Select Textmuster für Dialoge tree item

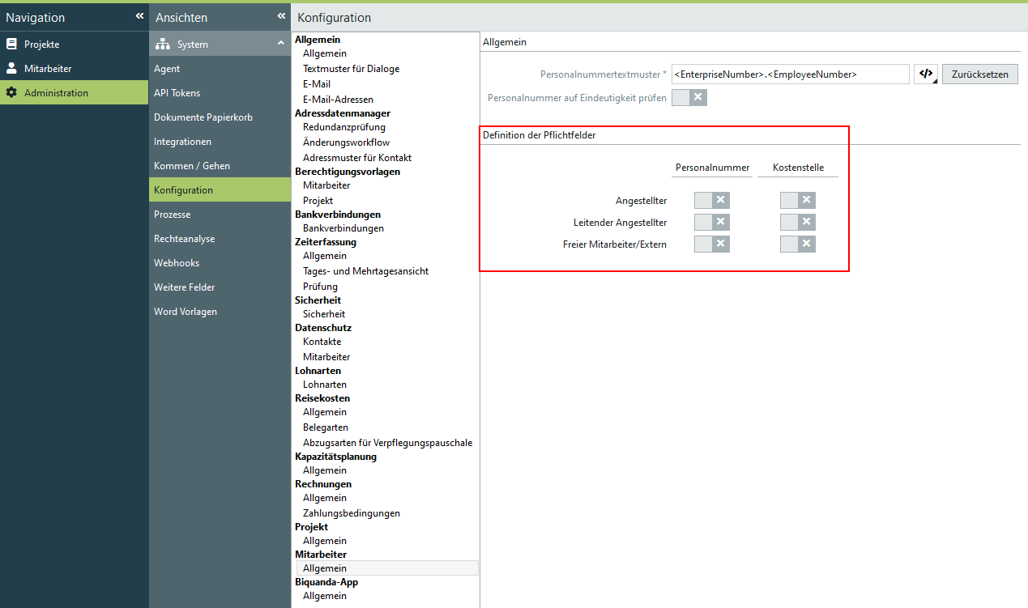coord(351,69)
